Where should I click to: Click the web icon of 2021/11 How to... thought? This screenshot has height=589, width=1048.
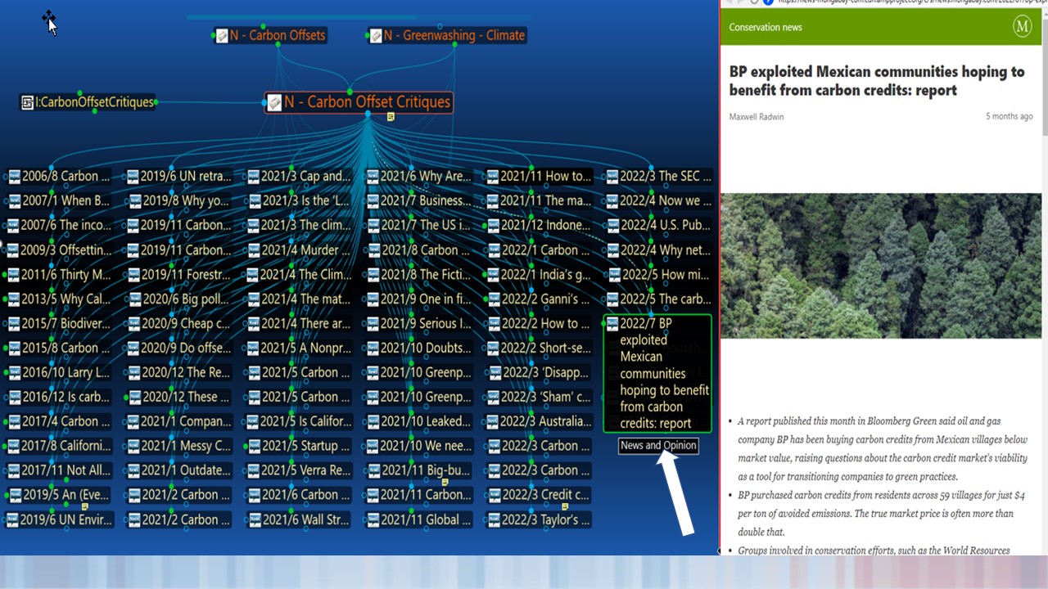pos(493,177)
